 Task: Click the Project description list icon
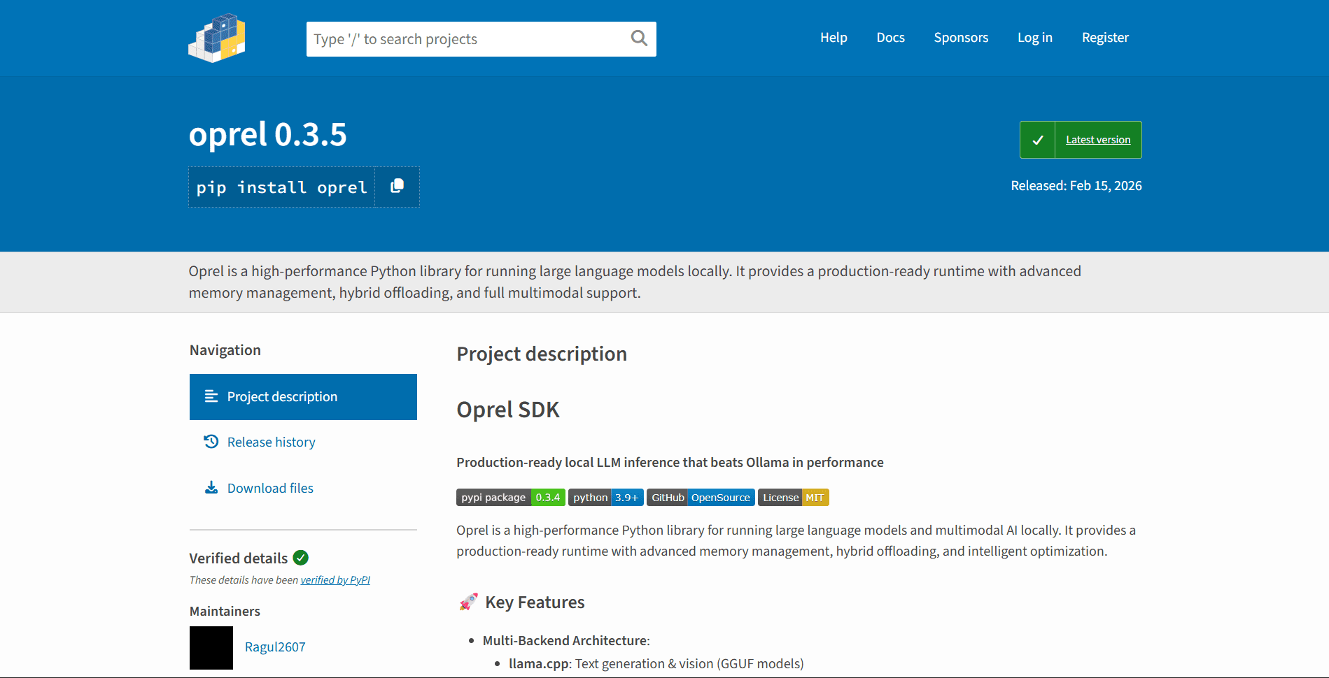point(211,396)
